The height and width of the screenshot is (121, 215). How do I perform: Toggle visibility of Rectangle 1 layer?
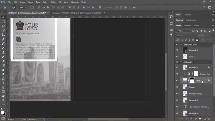(x=177, y=67)
